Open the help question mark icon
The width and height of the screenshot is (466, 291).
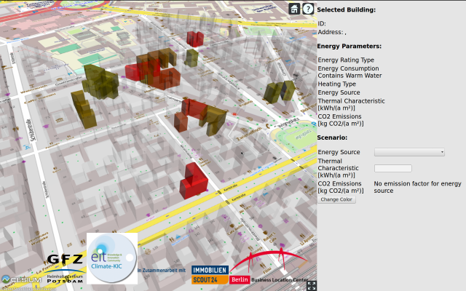[x=308, y=9]
